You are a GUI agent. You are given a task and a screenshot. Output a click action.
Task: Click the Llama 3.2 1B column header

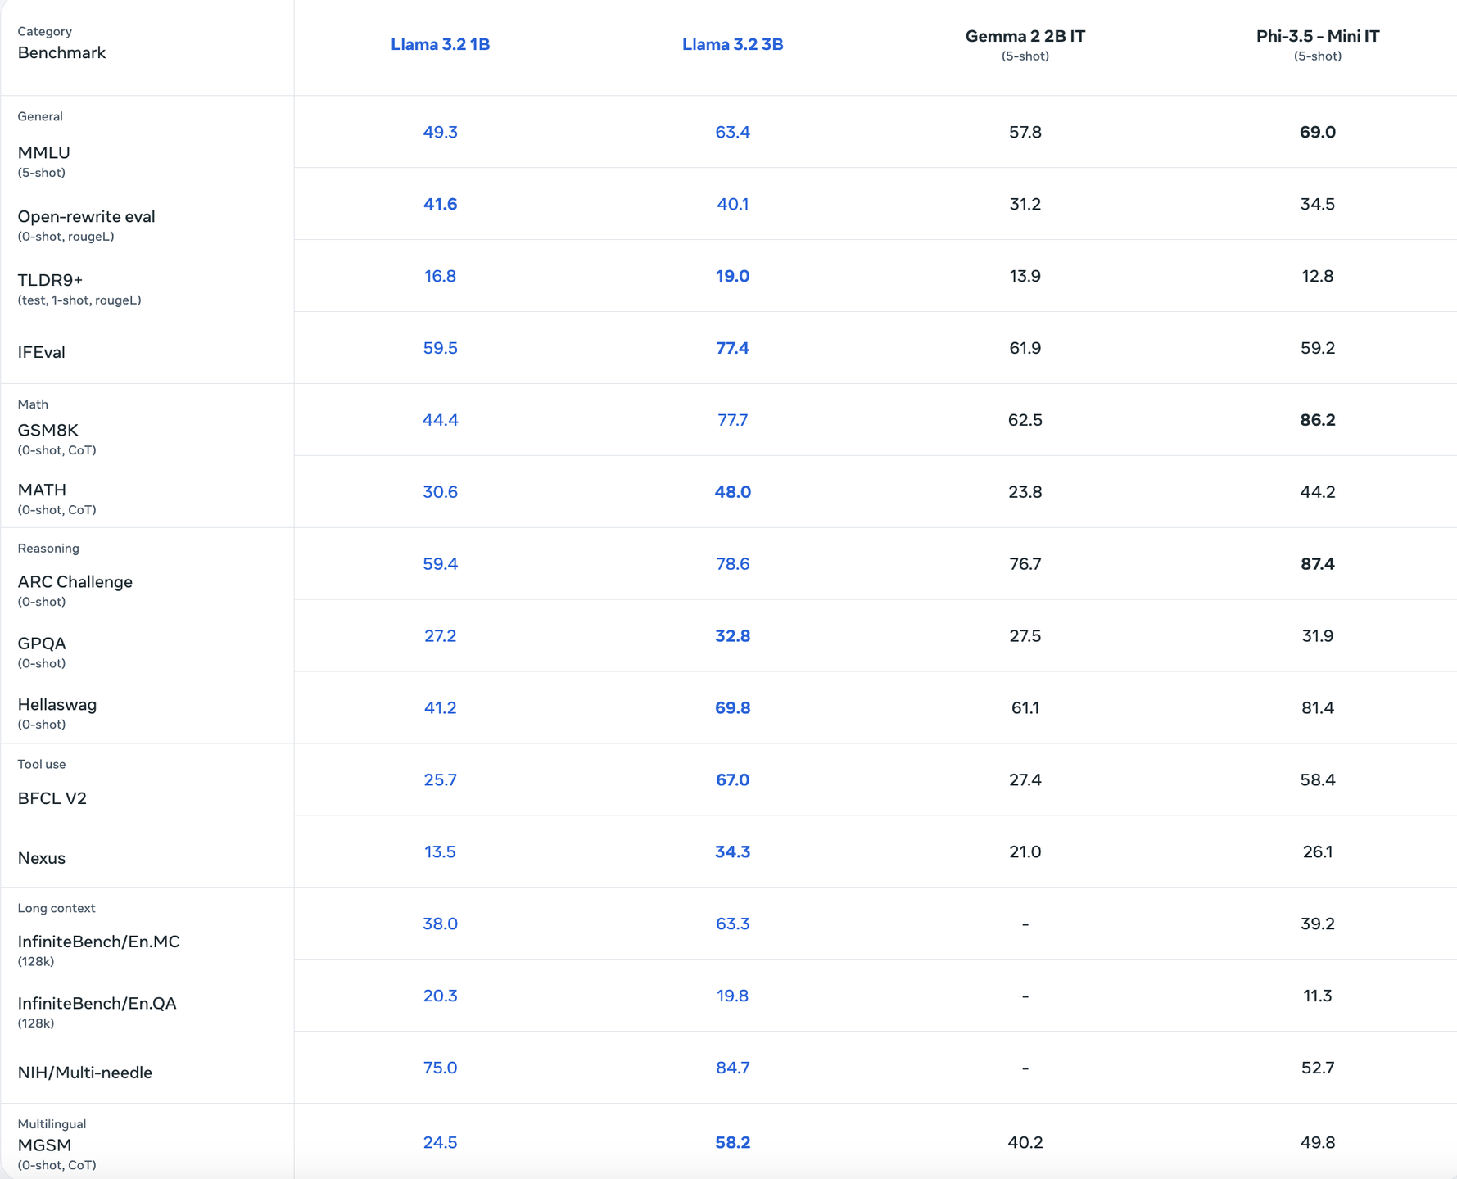click(x=440, y=44)
